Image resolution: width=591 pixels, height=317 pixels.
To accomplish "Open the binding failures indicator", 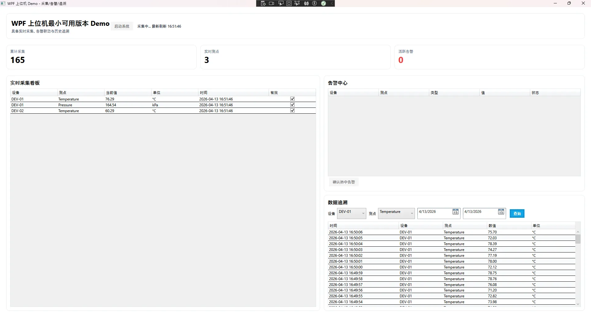I will (x=306, y=3).
